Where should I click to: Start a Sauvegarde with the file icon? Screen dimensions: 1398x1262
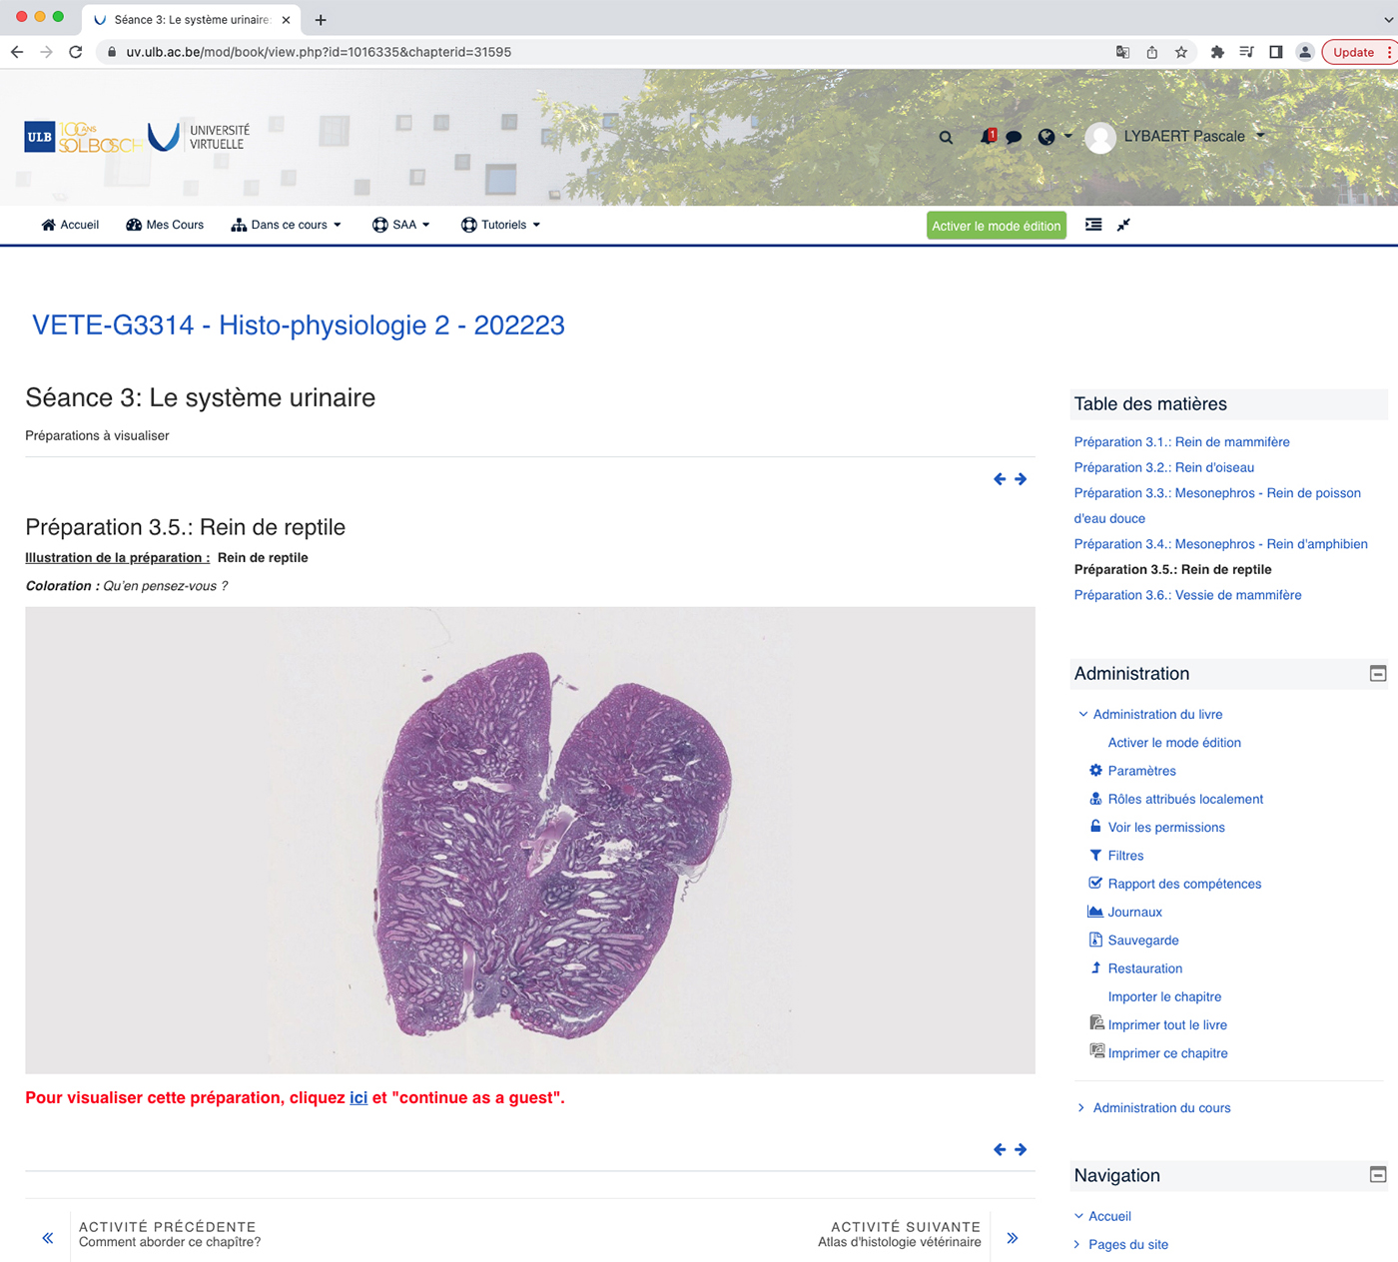pos(1142,940)
